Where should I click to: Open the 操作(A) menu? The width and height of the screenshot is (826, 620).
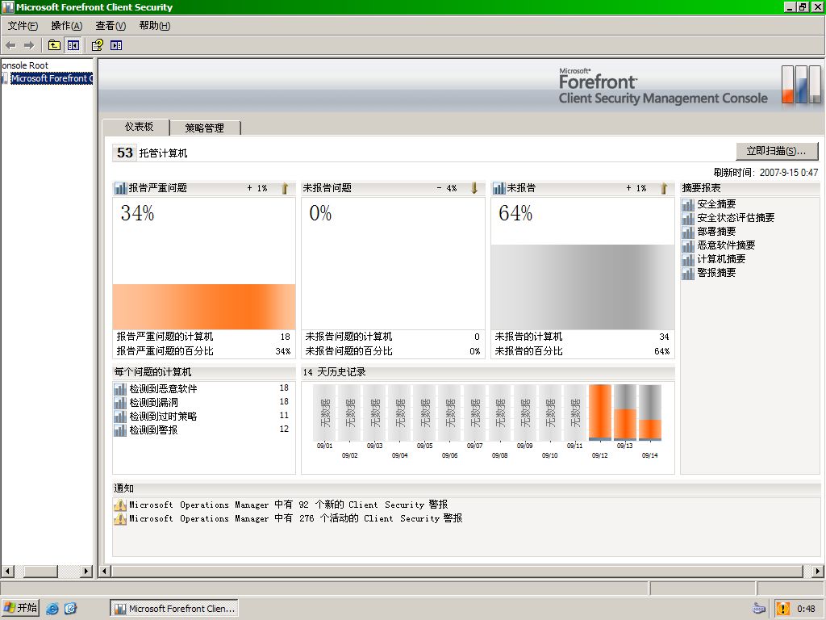66,25
